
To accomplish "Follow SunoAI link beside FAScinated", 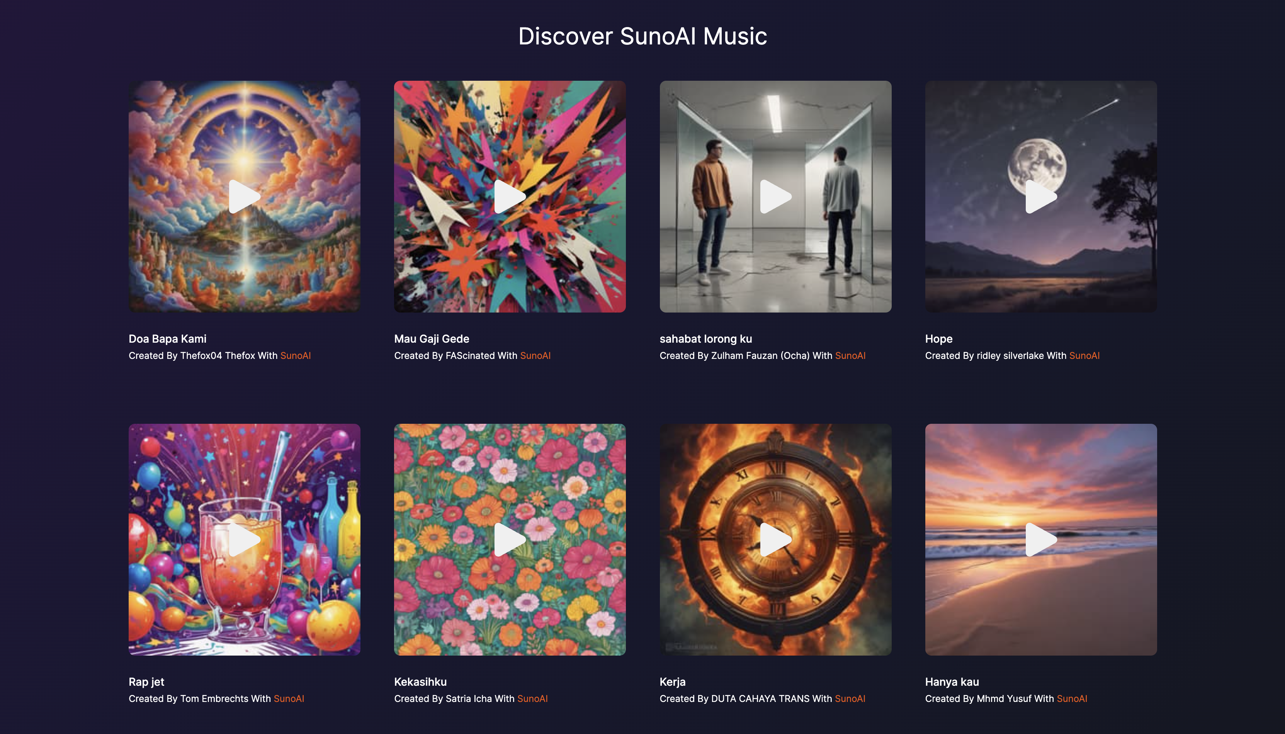I will pyautogui.click(x=535, y=355).
